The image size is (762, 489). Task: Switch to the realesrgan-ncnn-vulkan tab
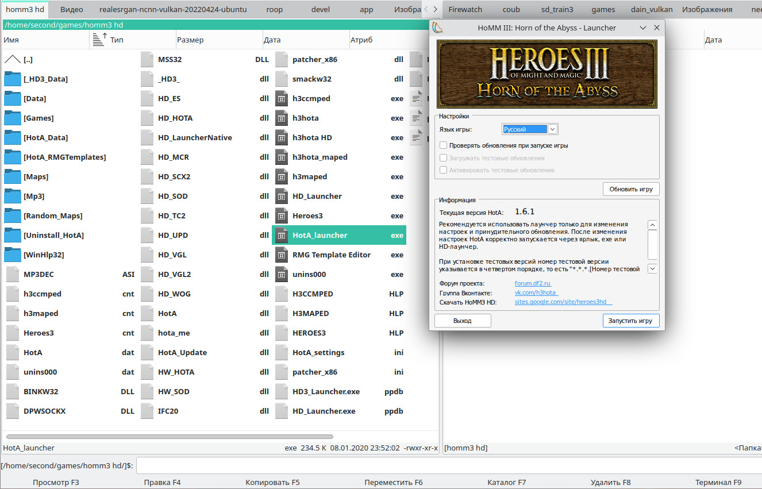pyautogui.click(x=173, y=9)
